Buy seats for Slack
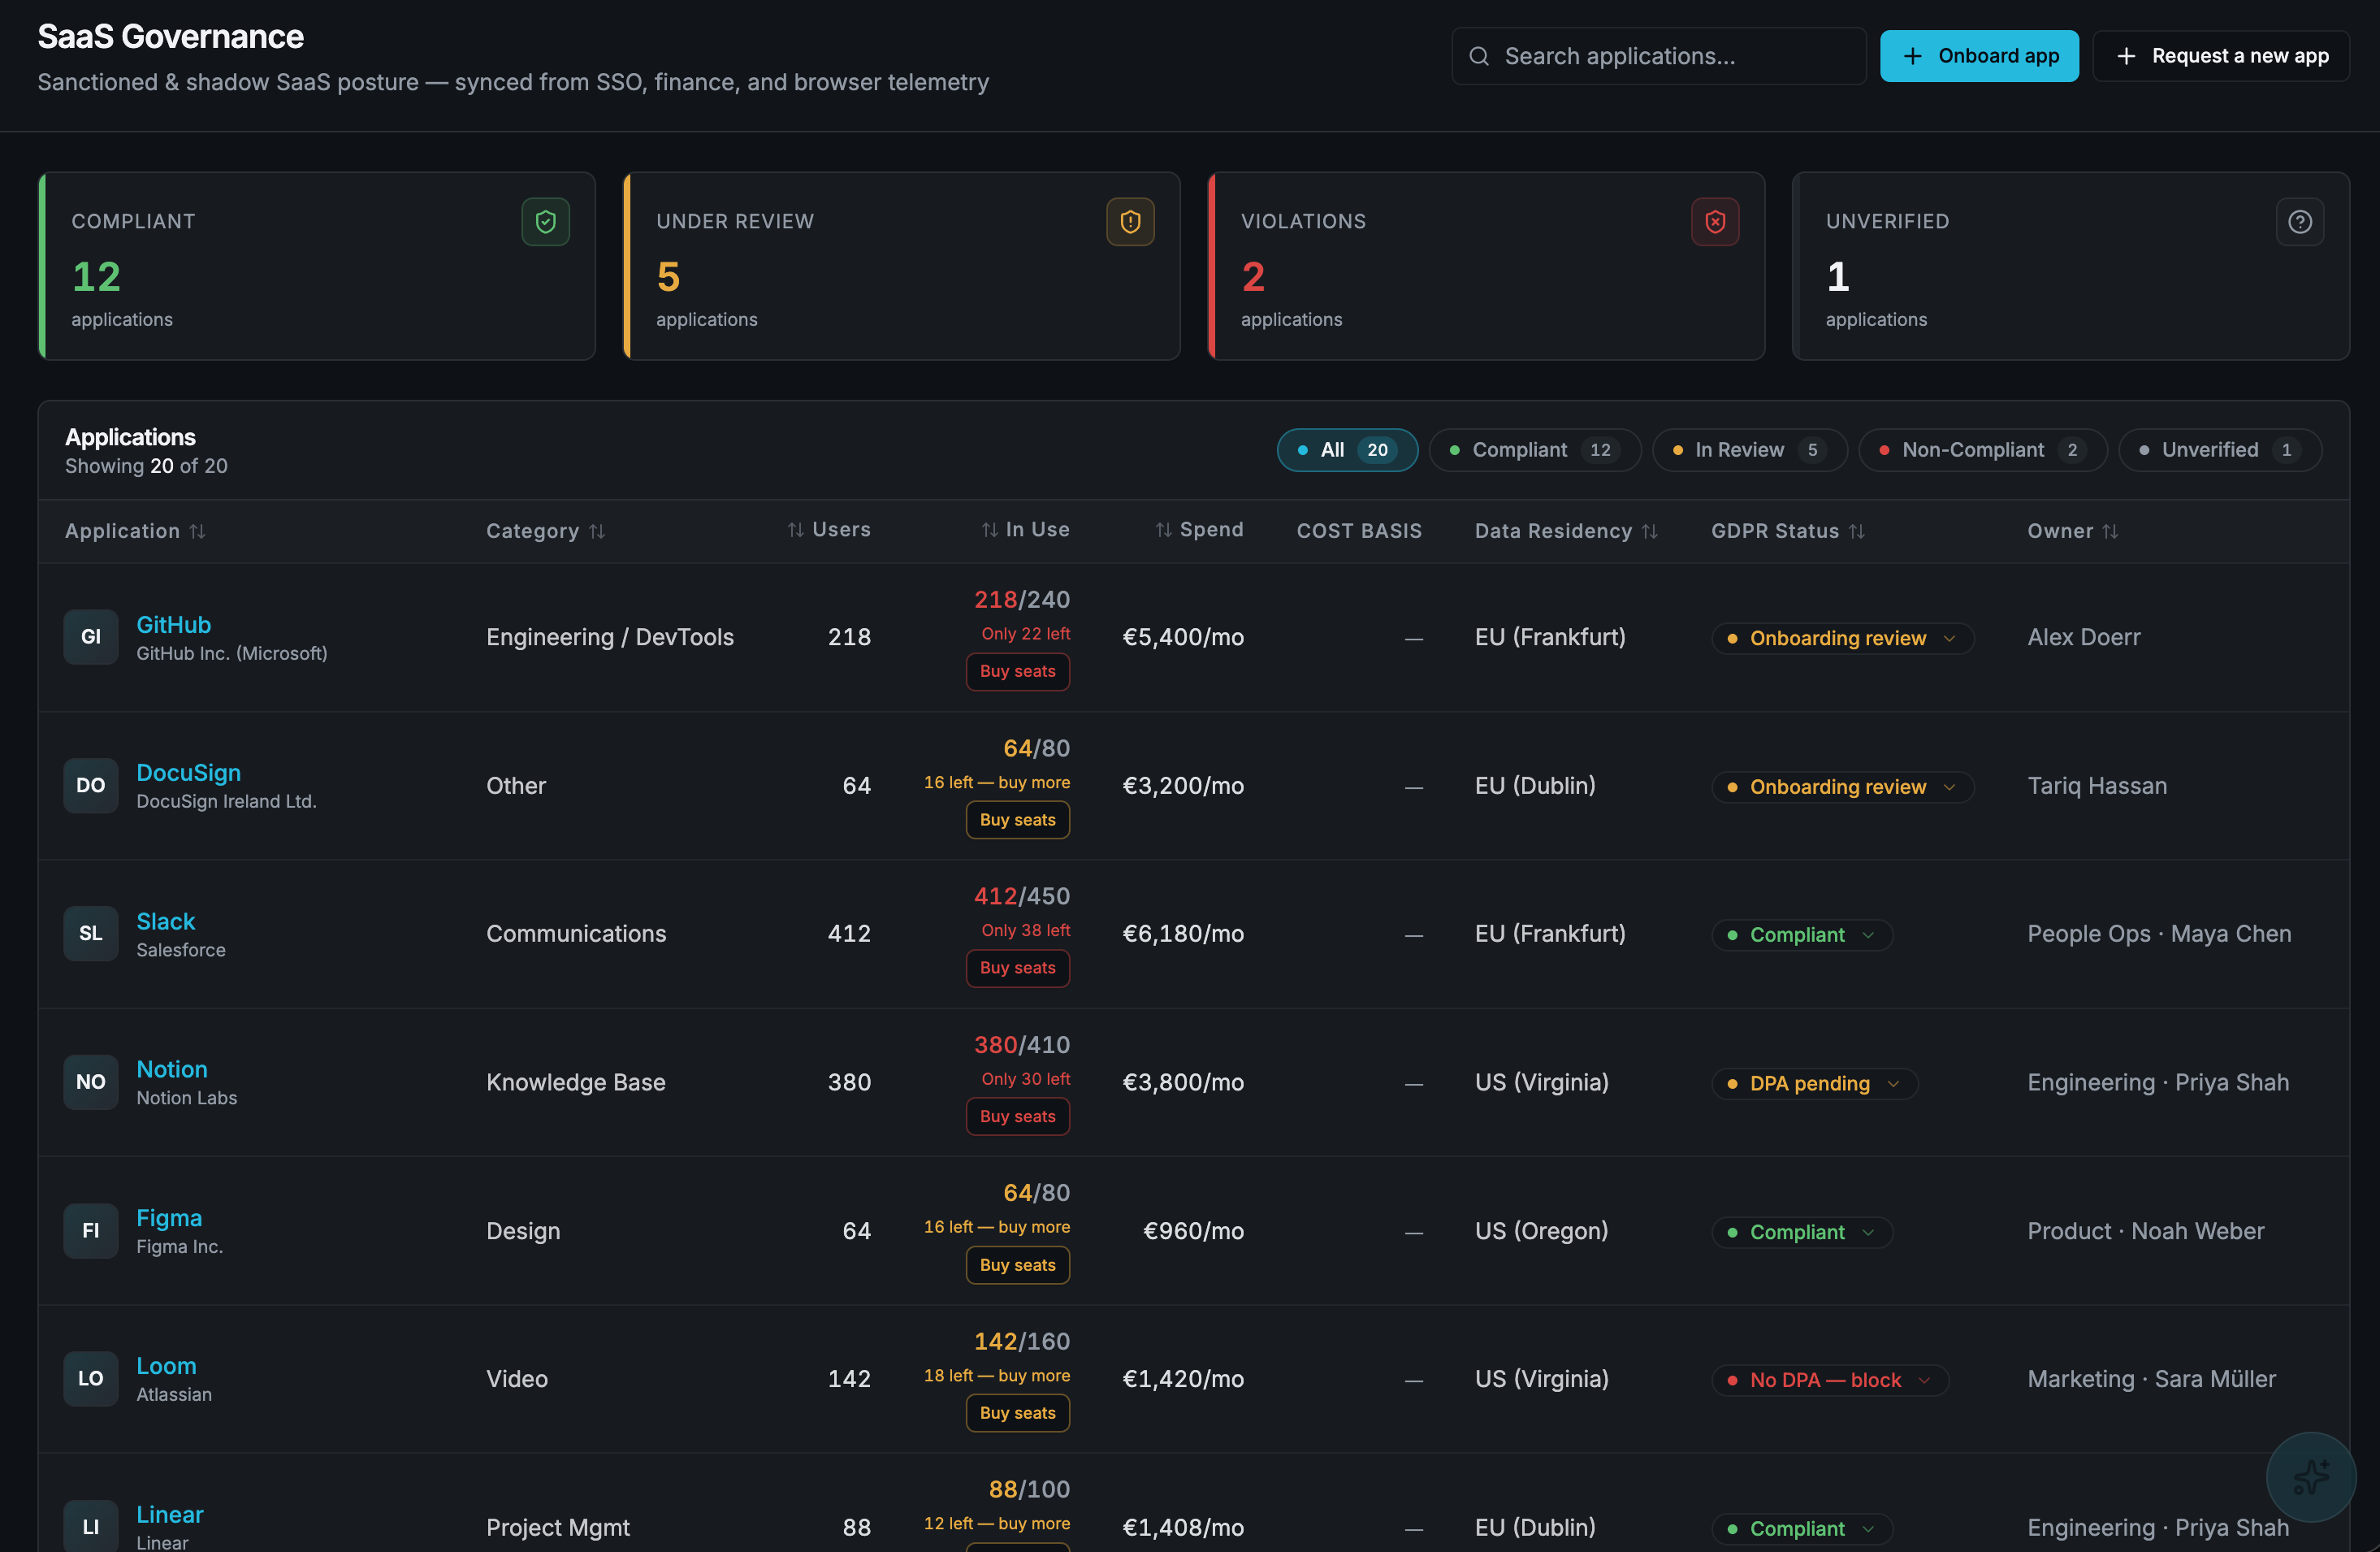 tap(1017, 968)
